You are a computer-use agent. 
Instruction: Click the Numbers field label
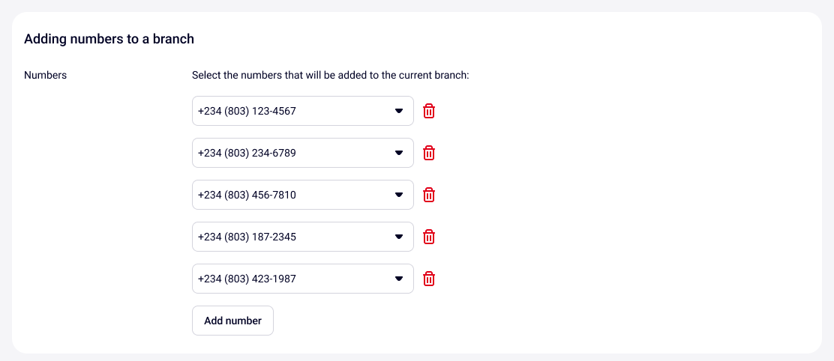tap(46, 75)
